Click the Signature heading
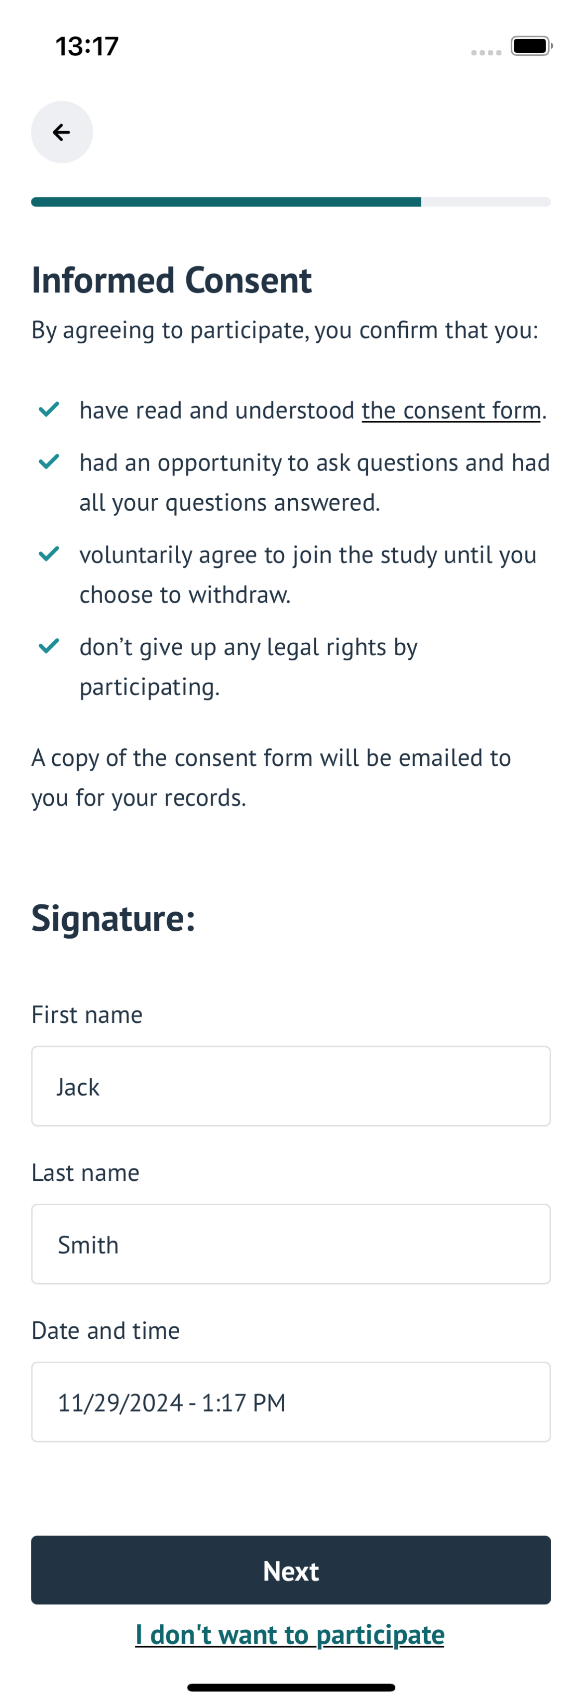 114,919
